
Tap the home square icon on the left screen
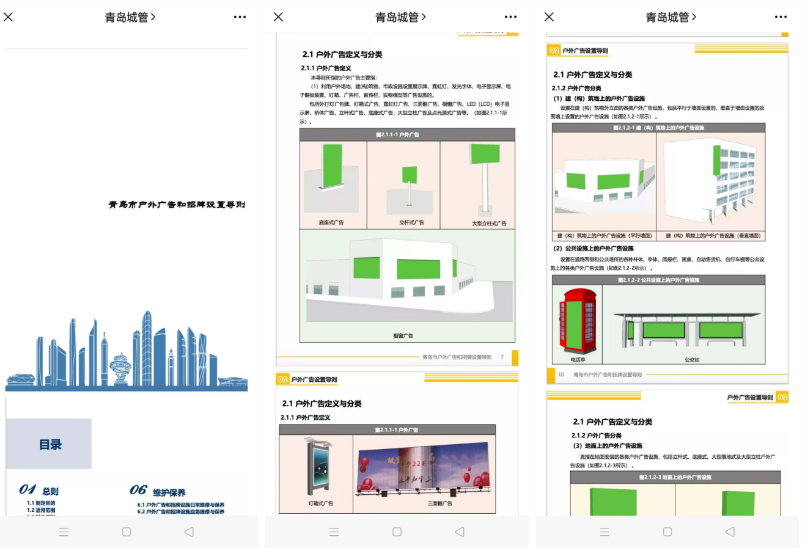[127, 532]
